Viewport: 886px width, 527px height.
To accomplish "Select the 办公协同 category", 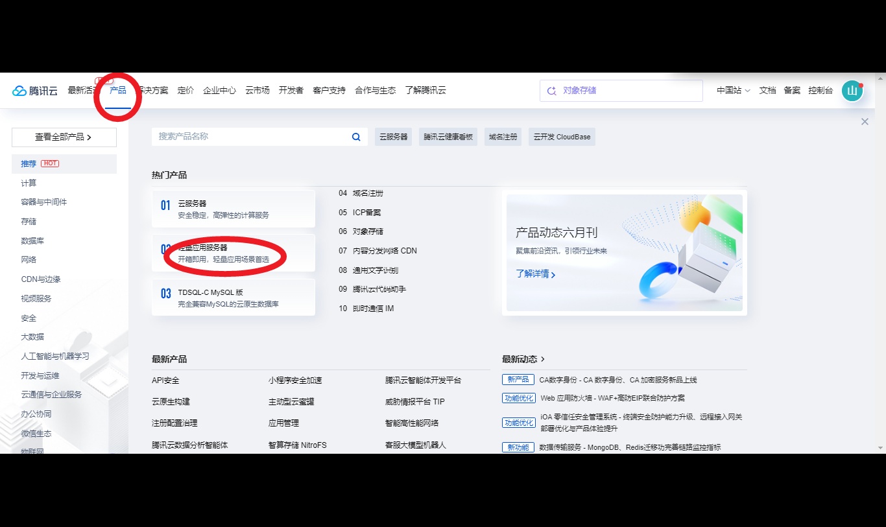I will [x=36, y=414].
